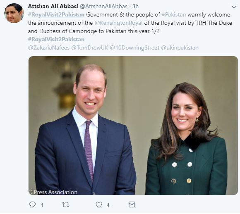
Task: Click the reply speech bubble icon
Action: click(32, 204)
